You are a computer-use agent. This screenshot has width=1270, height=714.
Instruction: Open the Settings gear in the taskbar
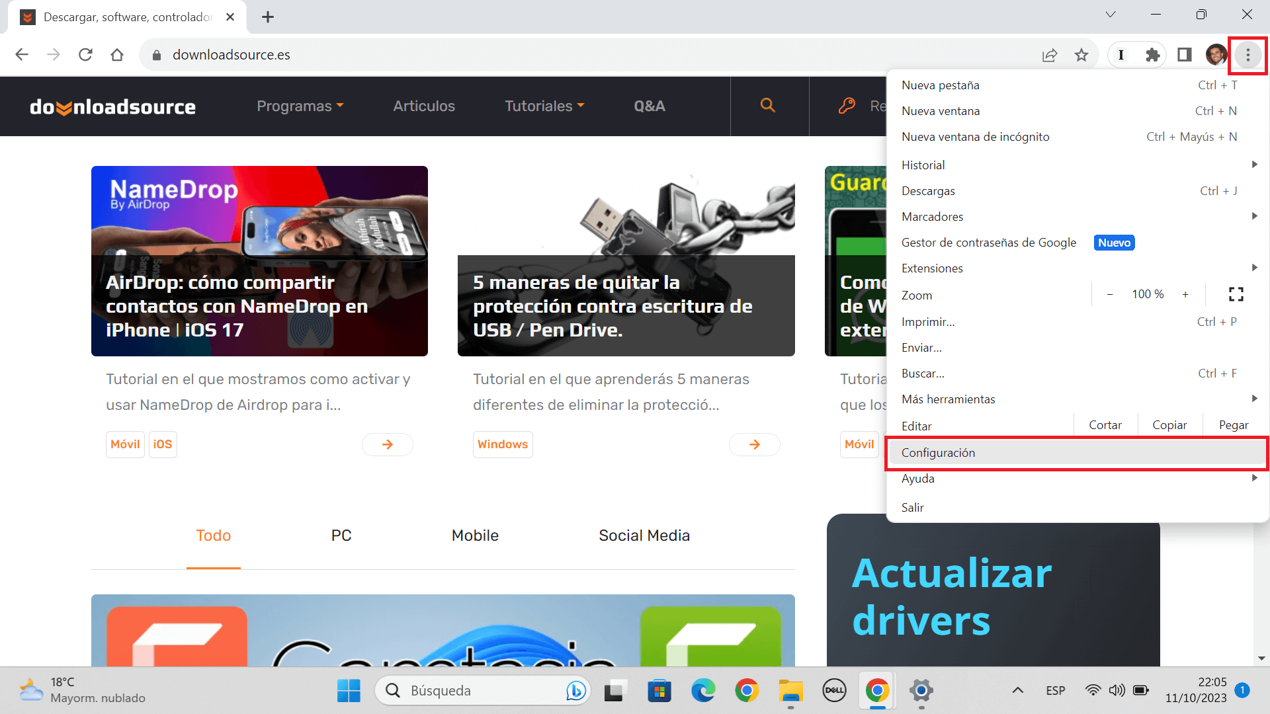click(x=921, y=691)
